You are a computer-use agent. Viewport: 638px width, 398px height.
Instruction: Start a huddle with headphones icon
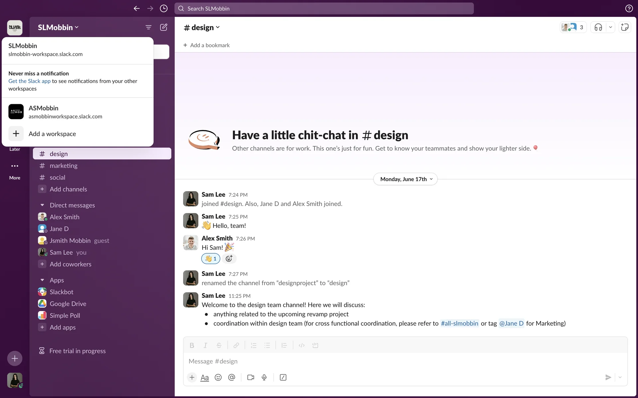(x=598, y=27)
